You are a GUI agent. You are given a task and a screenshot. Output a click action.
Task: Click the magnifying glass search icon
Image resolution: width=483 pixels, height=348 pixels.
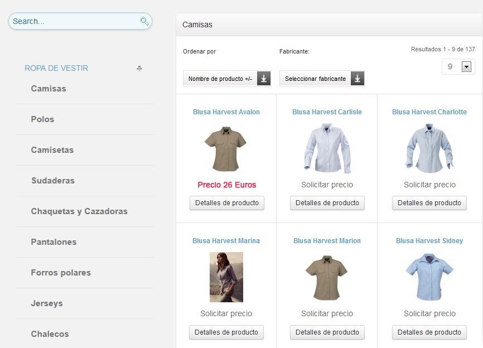(144, 21)
